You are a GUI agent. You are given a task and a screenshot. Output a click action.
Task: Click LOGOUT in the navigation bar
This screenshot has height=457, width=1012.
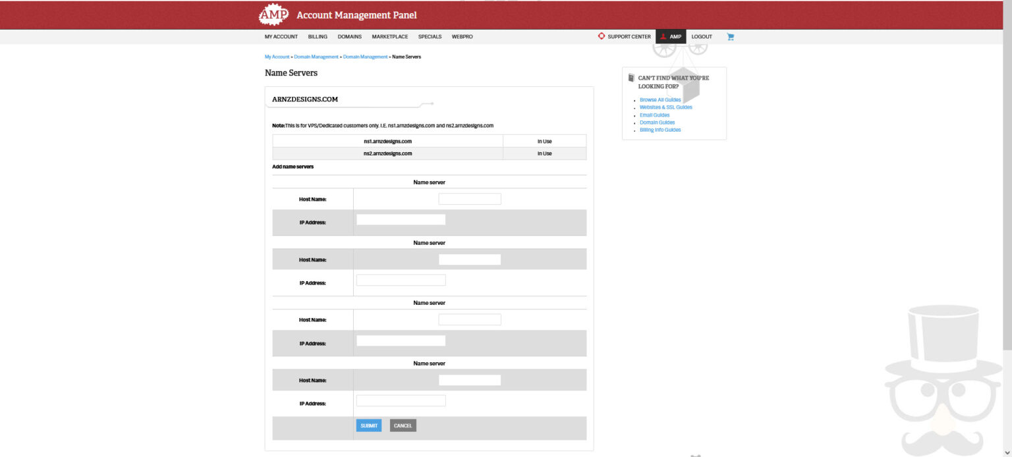[701, 36]
